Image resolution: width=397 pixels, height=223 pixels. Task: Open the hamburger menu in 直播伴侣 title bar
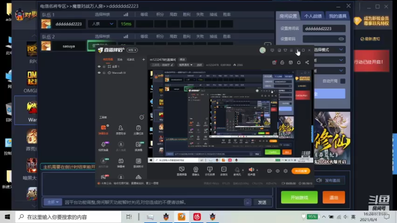[291, 50]
